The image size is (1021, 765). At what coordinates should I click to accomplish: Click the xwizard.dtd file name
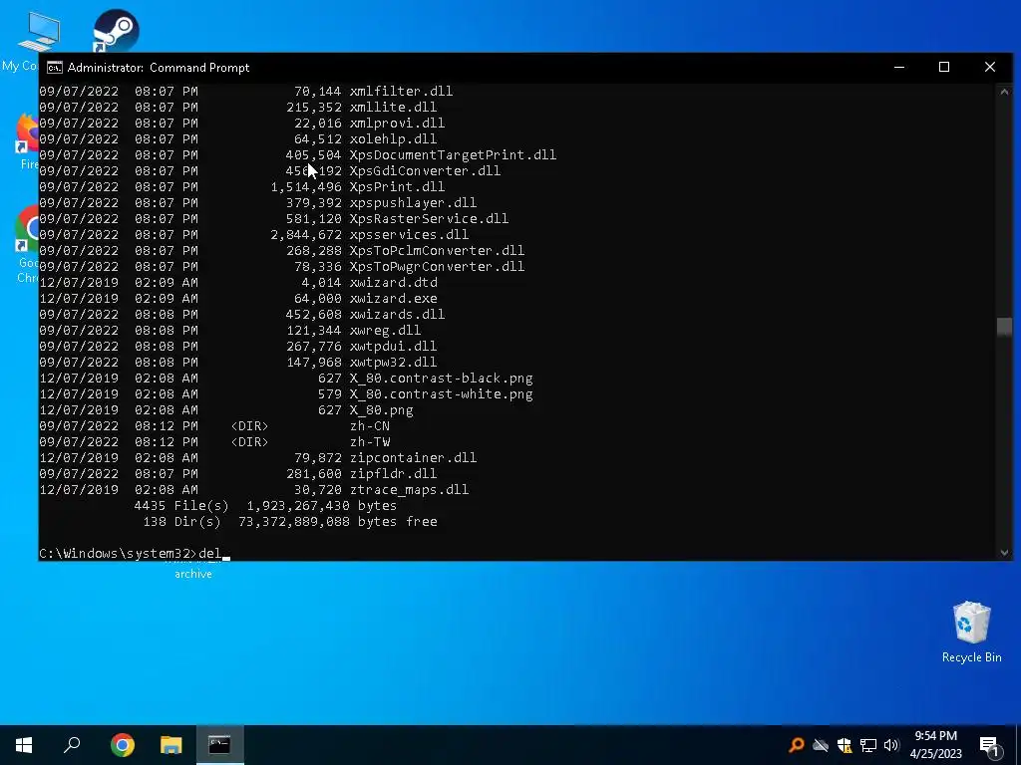click(393, 282)
